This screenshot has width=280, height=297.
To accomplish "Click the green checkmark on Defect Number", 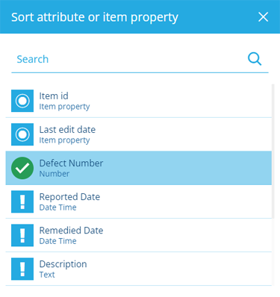I will point(22,168).
